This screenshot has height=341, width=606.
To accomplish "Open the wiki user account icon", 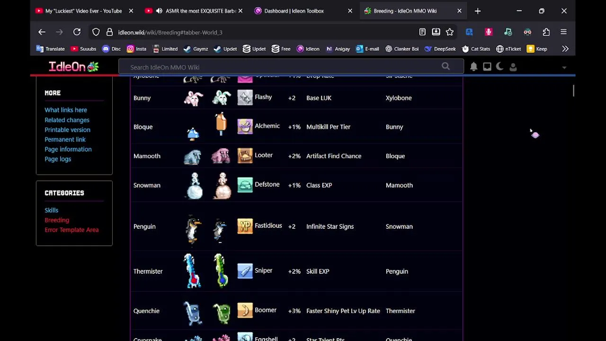I will pyautogui.click(x=513, y=67).
